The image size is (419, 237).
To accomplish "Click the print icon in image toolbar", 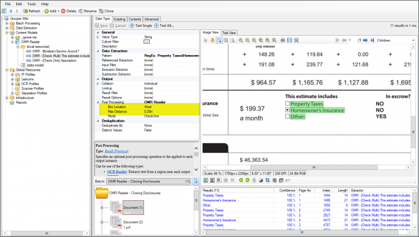I will [x=283, y=40].
